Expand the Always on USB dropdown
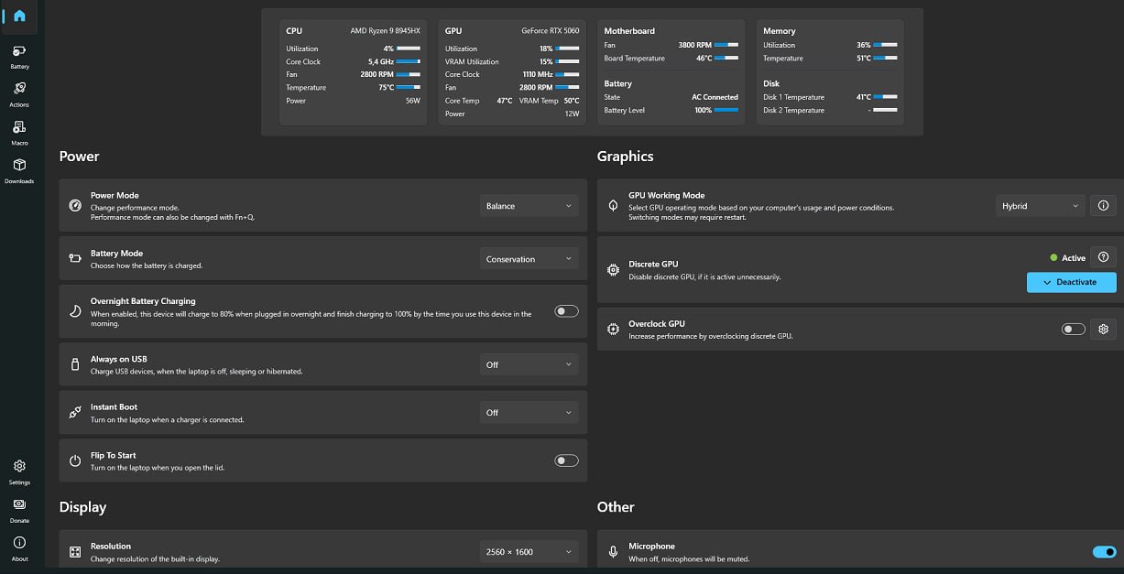 [x=529, y=364]
